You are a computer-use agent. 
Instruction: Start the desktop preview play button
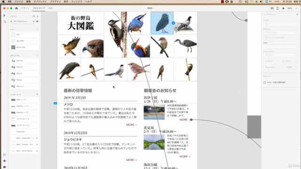[x=283, y=8]
